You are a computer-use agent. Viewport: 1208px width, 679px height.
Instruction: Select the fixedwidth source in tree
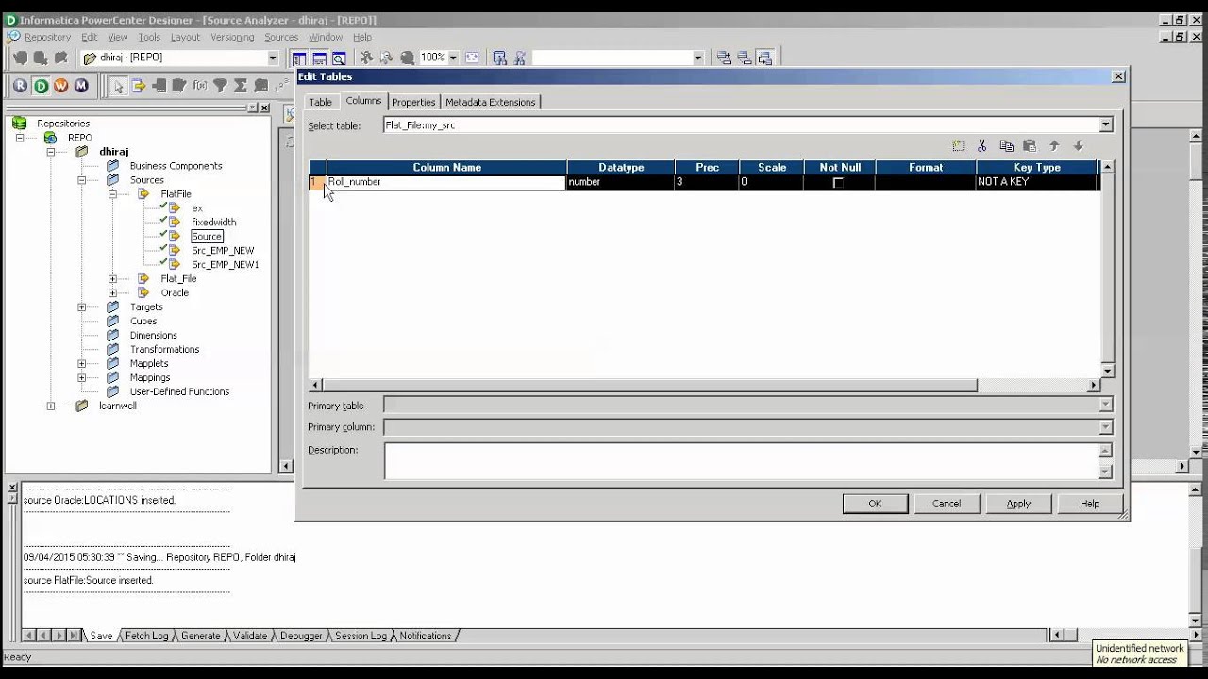click(213, 223)
